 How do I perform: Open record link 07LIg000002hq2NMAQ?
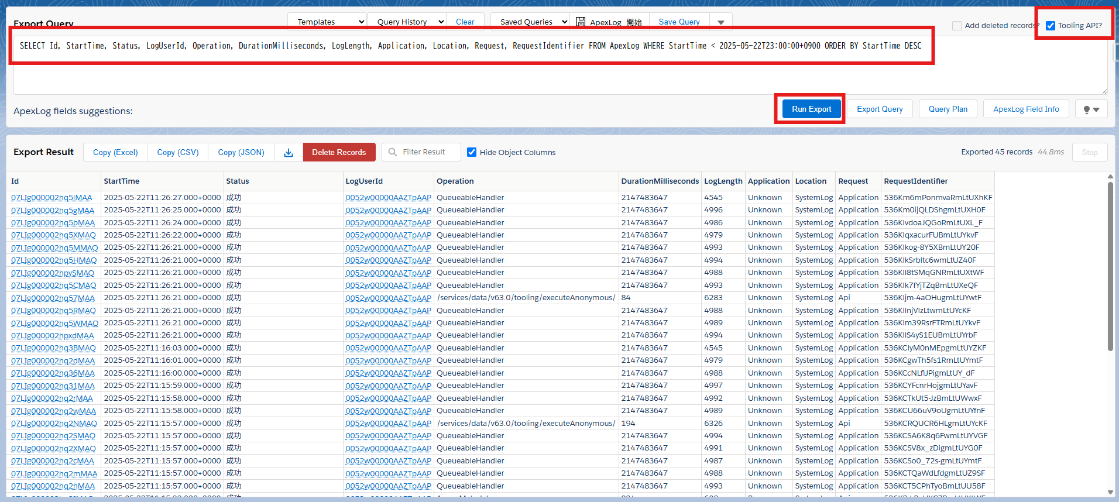(54, 424)
